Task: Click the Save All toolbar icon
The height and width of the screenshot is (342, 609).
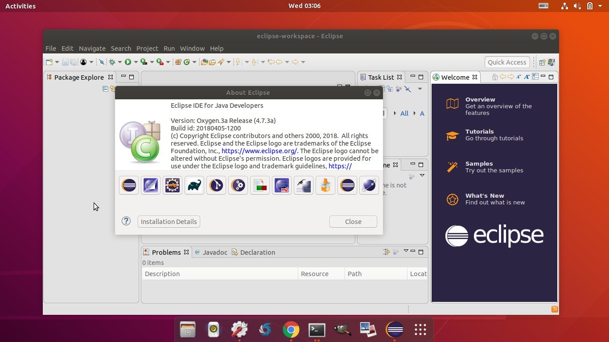Action: (73, 62)
